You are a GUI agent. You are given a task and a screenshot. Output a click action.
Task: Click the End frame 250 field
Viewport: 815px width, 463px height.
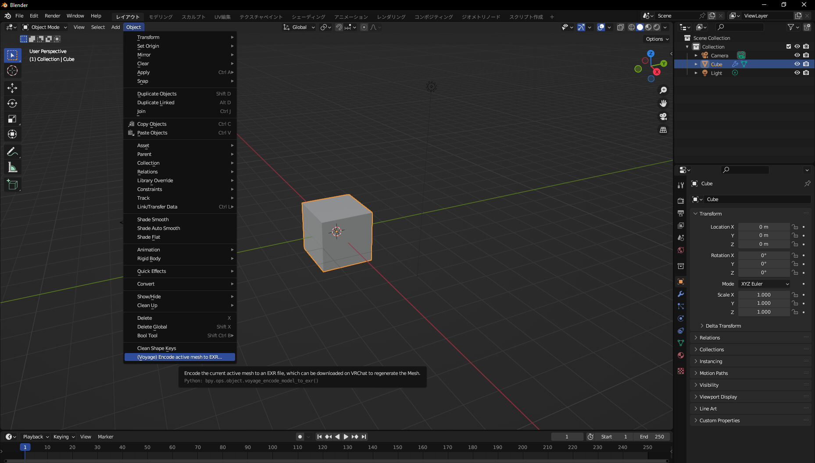click(652, 437)
